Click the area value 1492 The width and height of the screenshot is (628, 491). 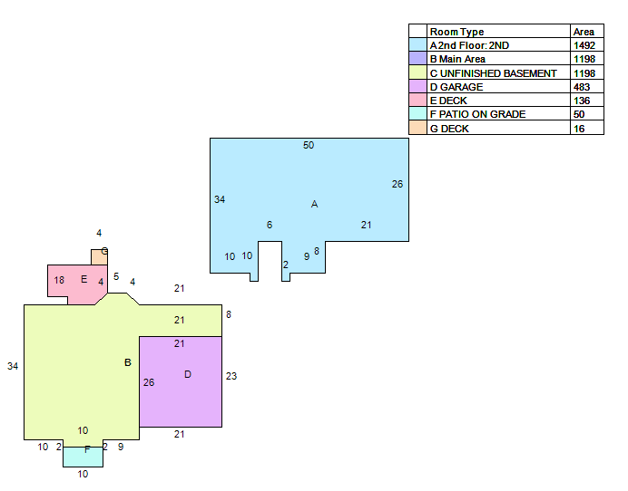[x=584, y=45]
